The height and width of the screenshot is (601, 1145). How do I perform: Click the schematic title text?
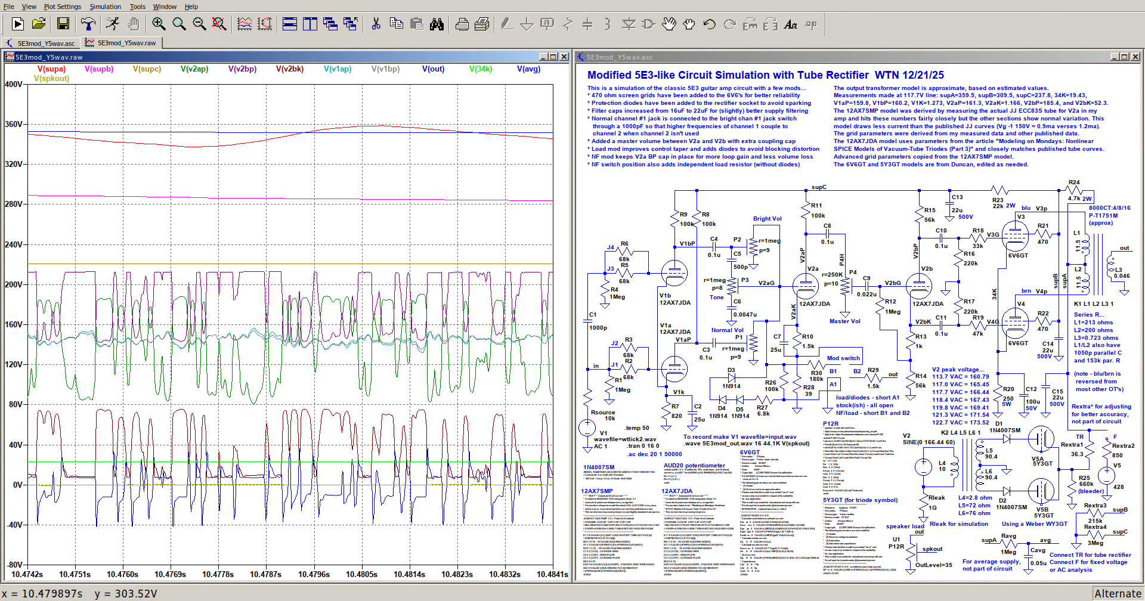coord(765,75)
